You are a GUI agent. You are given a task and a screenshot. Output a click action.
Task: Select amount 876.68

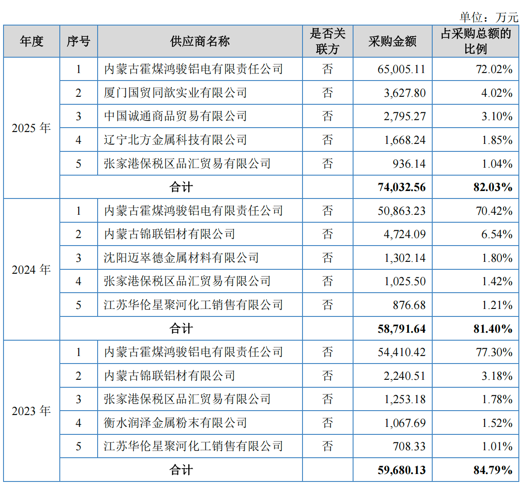point(409,305)
